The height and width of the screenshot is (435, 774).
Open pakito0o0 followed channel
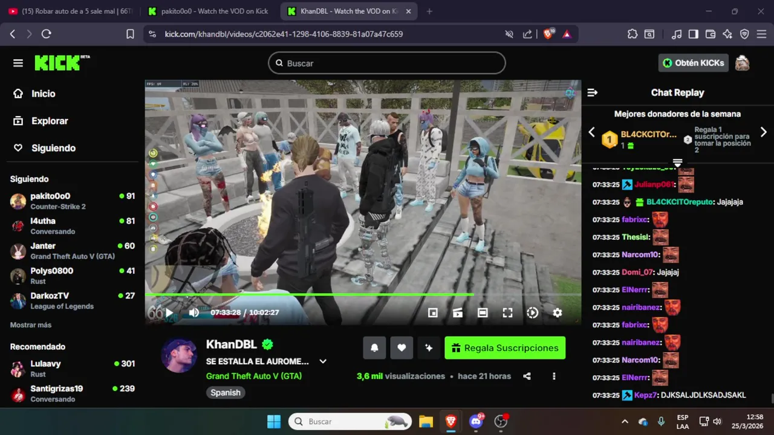(x=73, y=201)
